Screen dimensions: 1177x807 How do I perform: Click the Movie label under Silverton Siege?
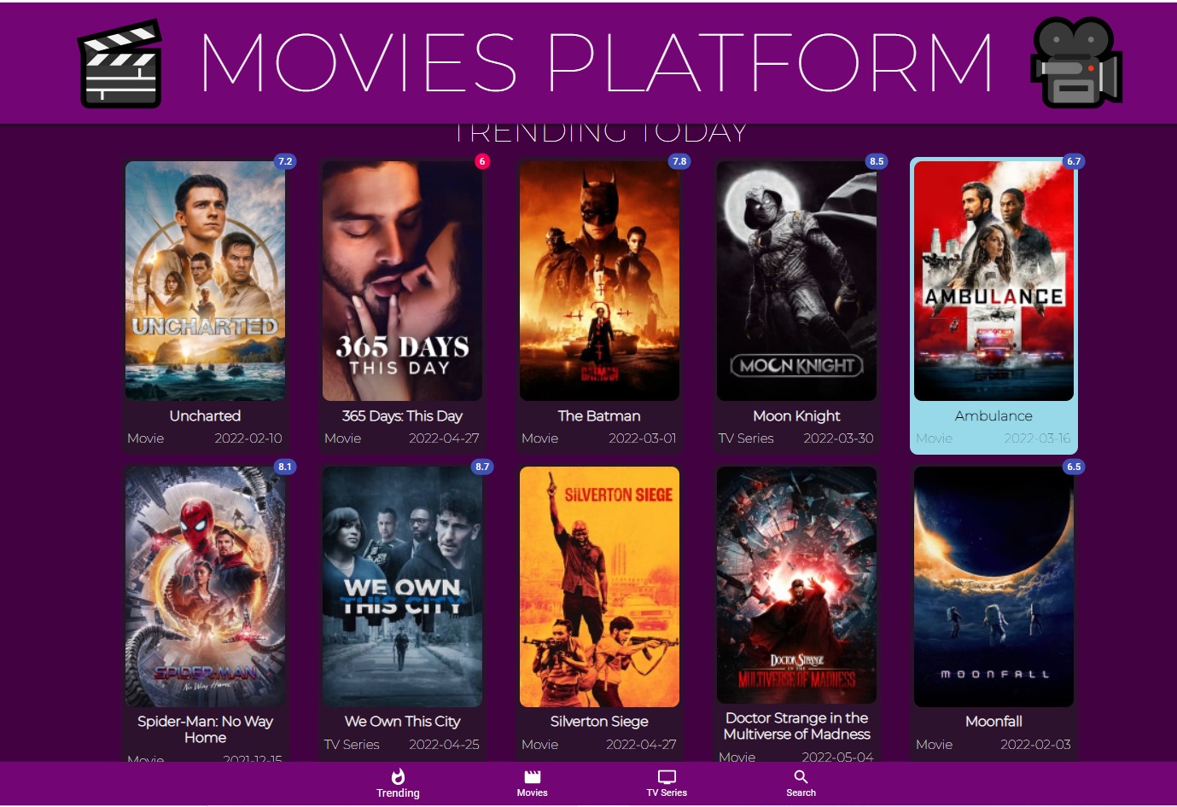pos(539,745)
